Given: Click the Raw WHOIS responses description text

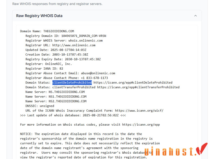Looking at the screenshot, I should click(57, 4).
